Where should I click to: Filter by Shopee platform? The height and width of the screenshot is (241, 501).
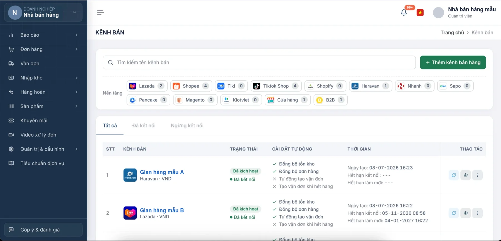[x=191, y=86]
